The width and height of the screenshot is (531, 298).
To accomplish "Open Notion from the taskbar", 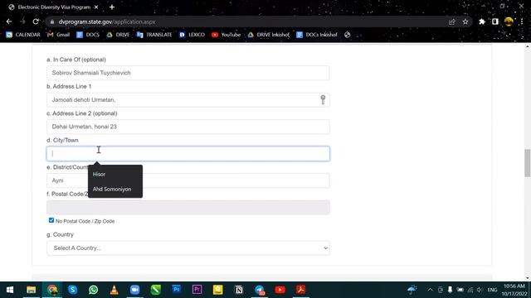I will click(239, 290).
